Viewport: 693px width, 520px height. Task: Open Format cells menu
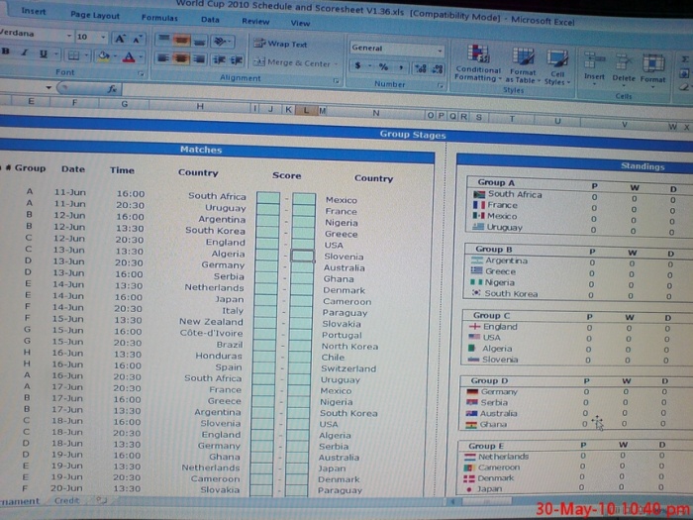(652, 70)
